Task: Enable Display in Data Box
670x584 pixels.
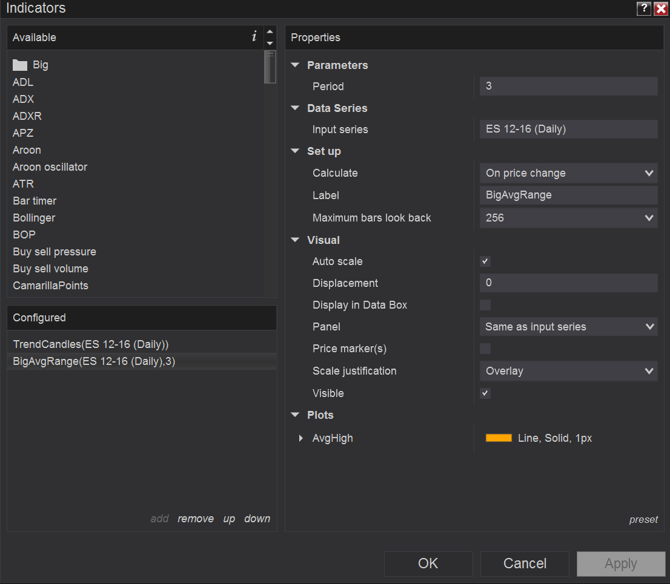Action: pos(485,305)
